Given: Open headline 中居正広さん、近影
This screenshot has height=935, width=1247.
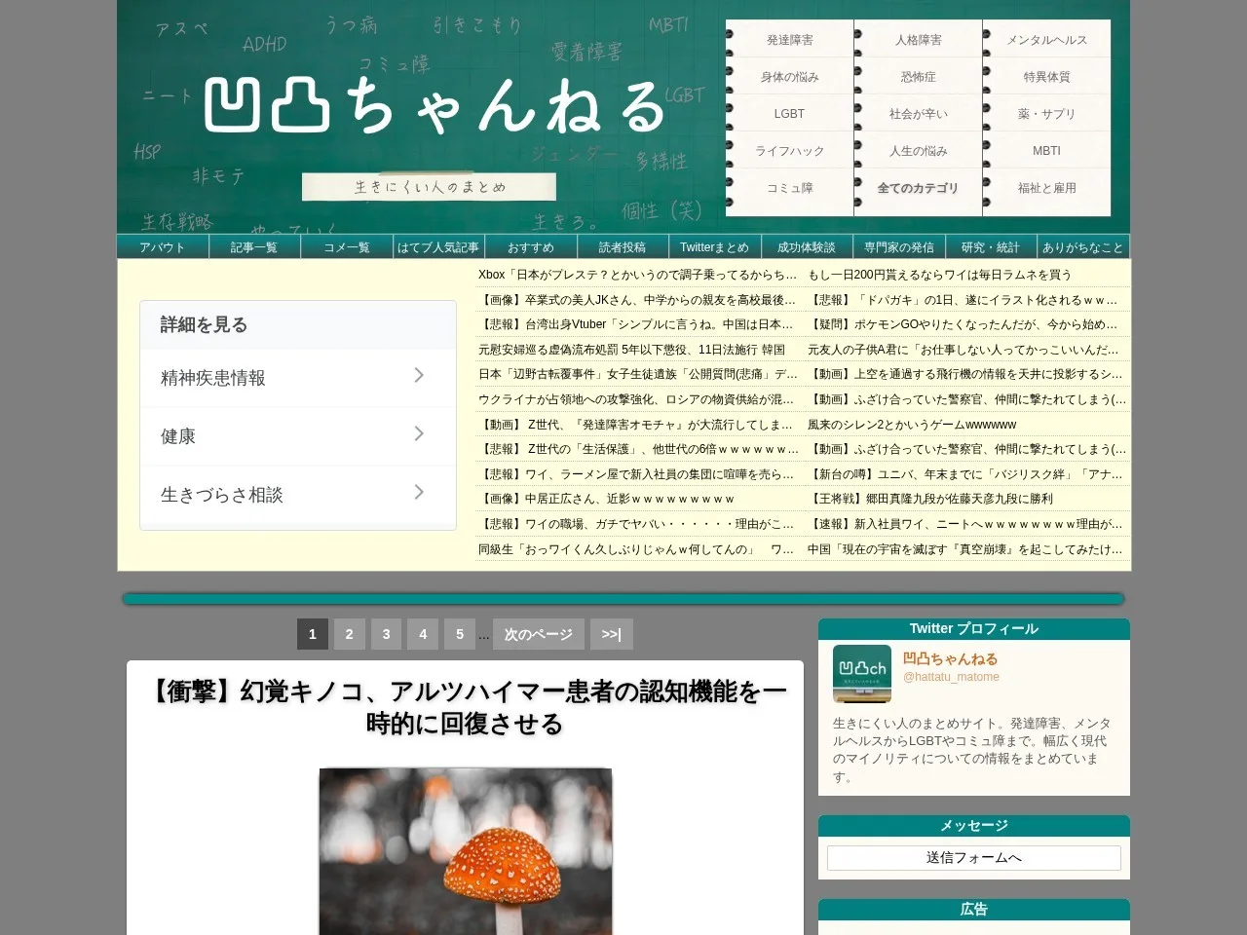Looking at the screenshot, I should coord(607,499).
